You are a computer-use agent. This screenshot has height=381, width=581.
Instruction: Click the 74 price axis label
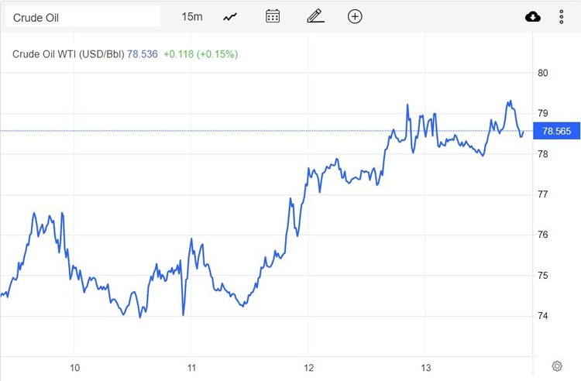[543, 316]
